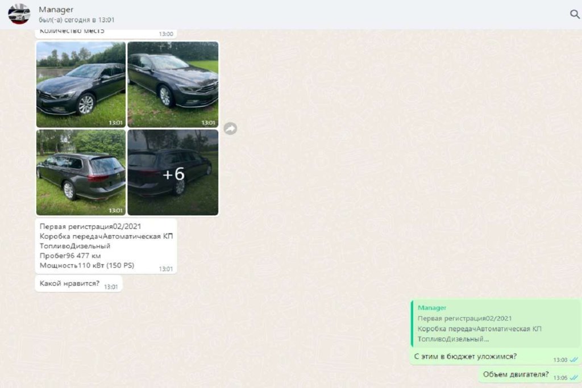The width and height of the screenshot is (582, 388).
Task: Expand the '+6' additional photos thumbnail
Action: [x=173, y=172]
